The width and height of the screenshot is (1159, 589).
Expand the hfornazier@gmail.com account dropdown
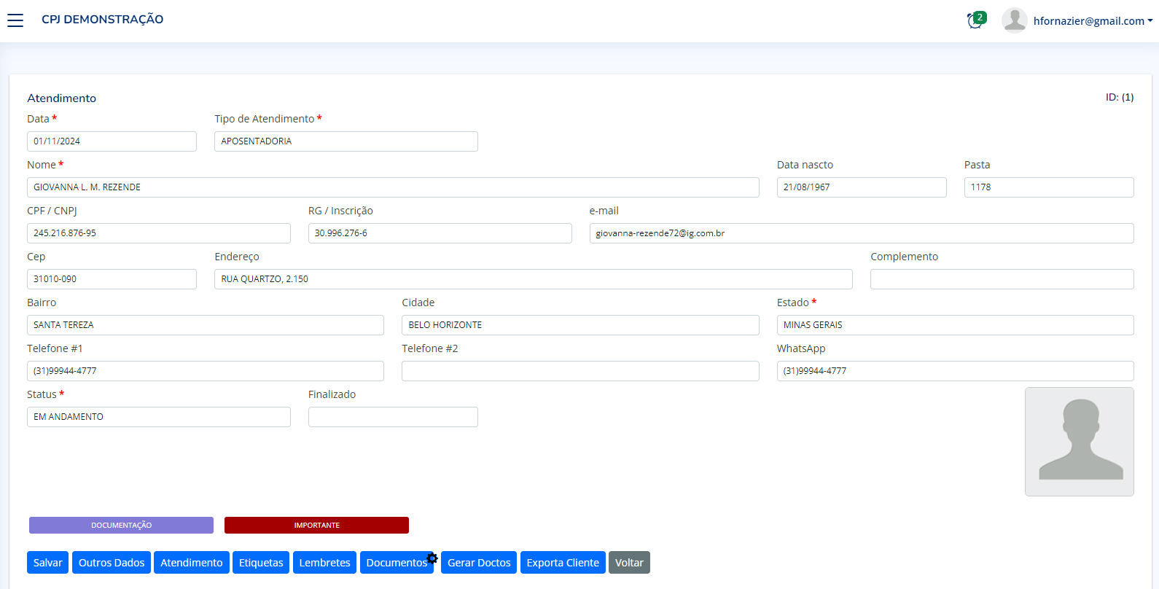[1093, 21]
